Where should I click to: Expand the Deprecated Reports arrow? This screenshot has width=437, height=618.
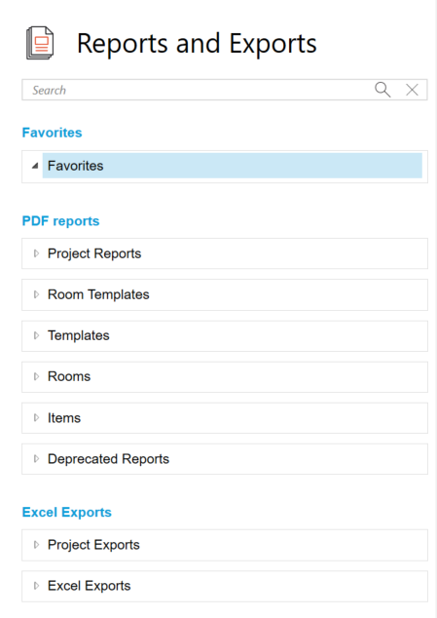pyautogui.click(x=36, y=458)
